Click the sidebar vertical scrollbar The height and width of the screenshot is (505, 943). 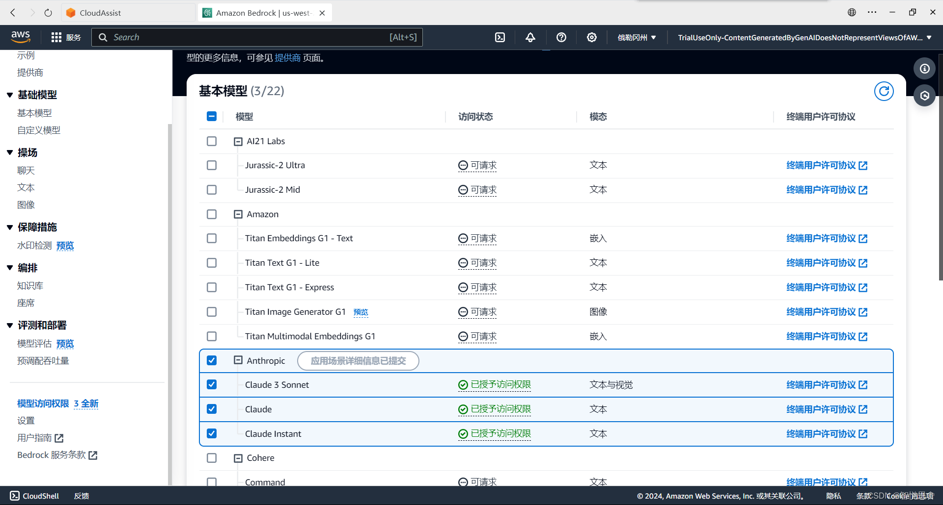coord(170,304)
